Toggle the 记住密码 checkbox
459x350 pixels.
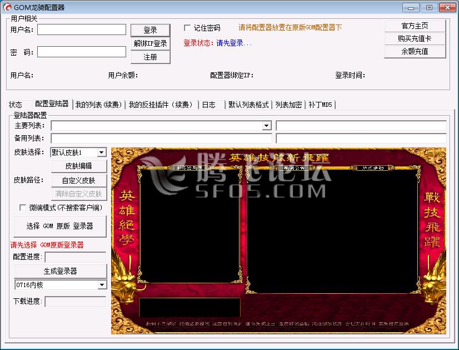tap(187, 28)
